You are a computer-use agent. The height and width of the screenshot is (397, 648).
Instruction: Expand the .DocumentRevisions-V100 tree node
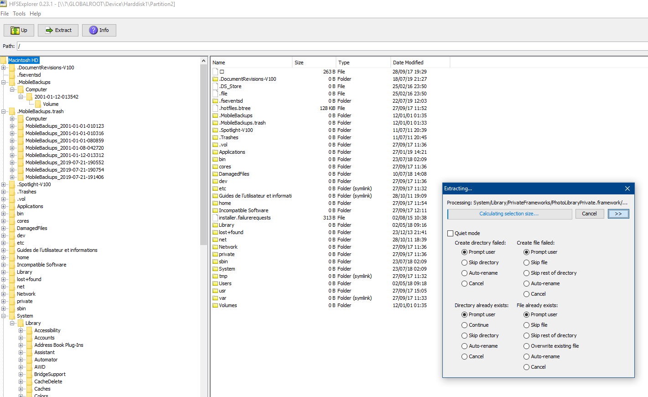(x=4, y=68)
